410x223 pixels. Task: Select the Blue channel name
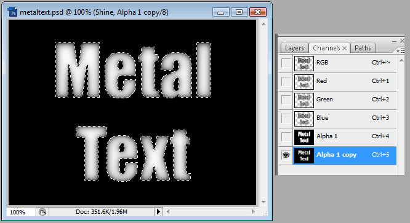coord(322,118)
